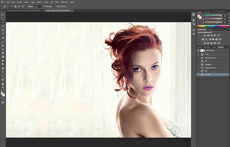This screenshot has width=230, height=147.
Task: Select the Move tool
Action: point(3,15)
